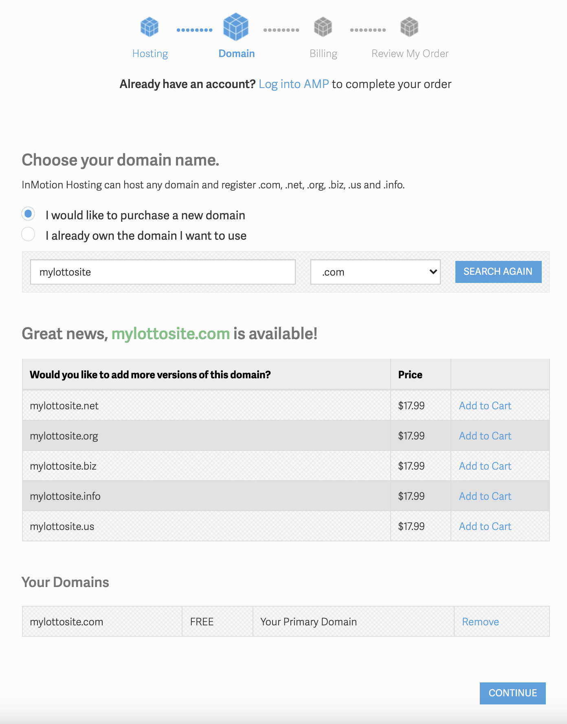Open the Billing step label
The width and height of the screenshot is (567, 724).
coord(323,53)
